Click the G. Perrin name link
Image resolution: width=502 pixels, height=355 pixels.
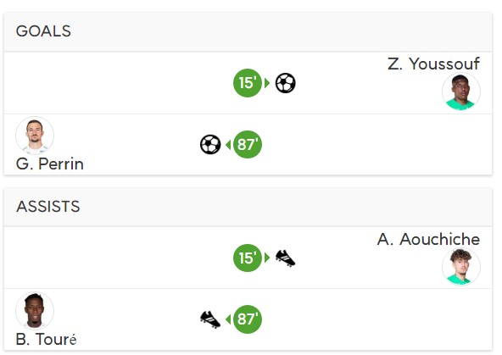click(50, 164)
